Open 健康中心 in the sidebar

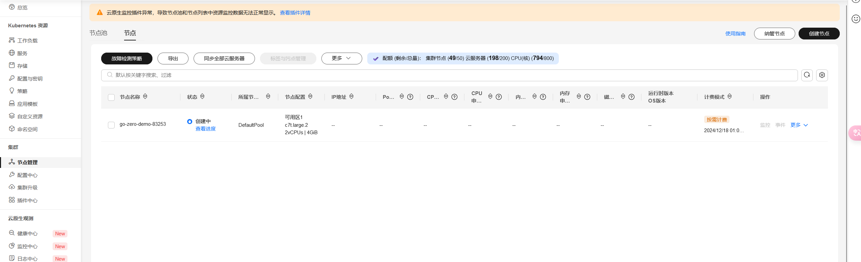coord(27,234)
